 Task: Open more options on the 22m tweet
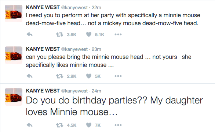[118, 34]
